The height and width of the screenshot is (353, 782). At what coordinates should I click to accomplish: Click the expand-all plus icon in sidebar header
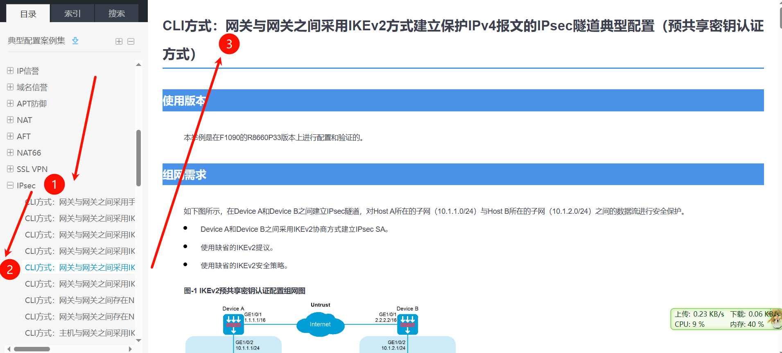pyautogui.click(x=119, y=41)
